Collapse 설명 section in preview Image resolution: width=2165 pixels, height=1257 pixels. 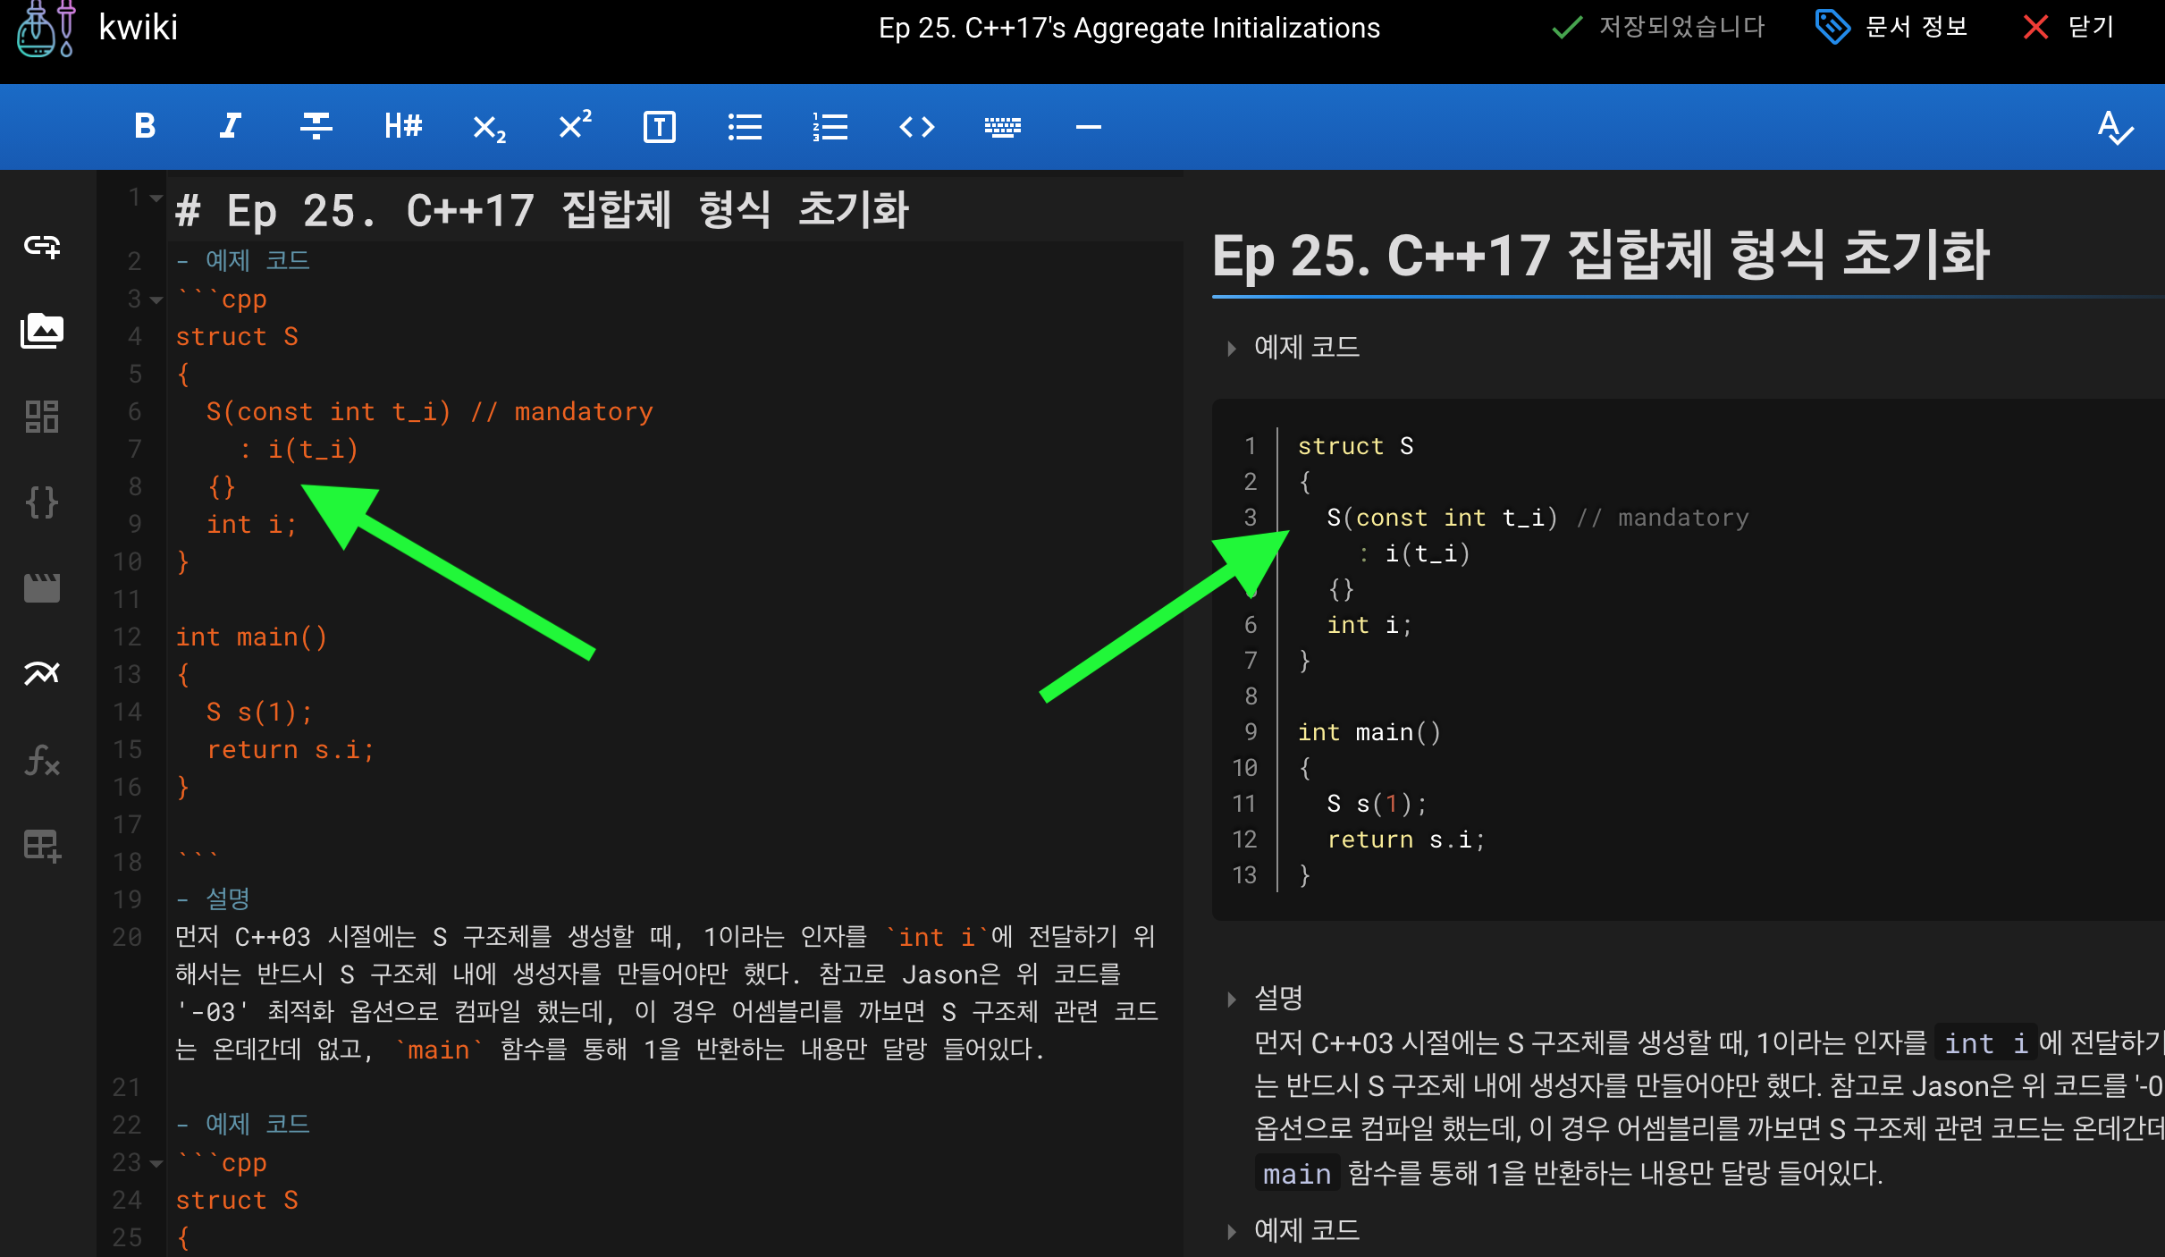(1232, 999)
